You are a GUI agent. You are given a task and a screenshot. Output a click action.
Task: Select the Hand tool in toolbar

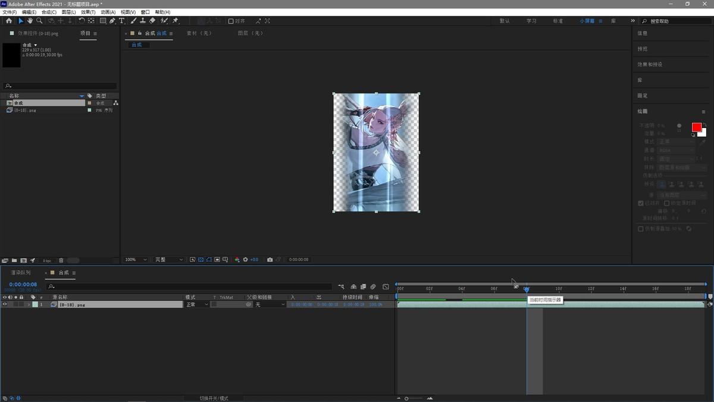point(30,21)
